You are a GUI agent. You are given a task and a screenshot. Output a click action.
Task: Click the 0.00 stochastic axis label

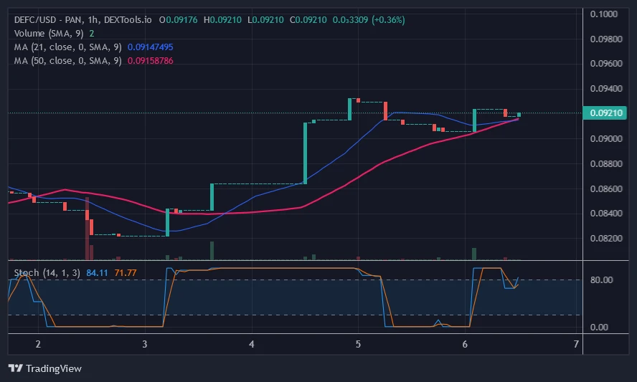click(x=600, y=328)
